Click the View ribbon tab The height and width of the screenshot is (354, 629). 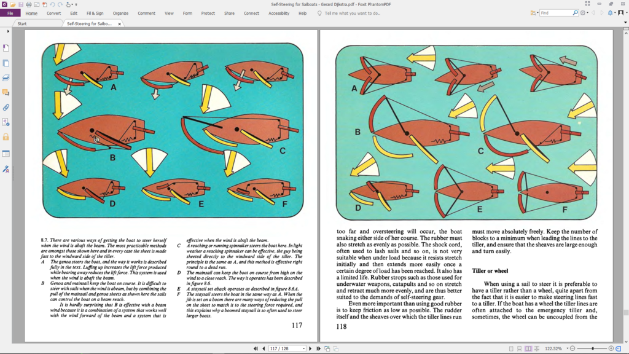pyautogui.click(x=170, y=14)
